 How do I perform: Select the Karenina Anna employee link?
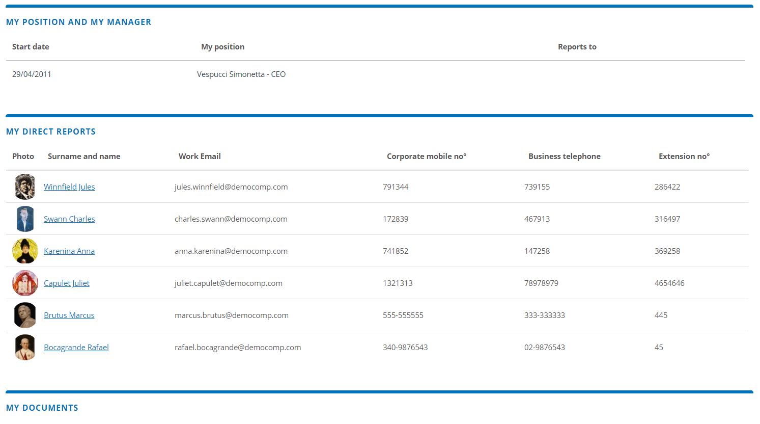69,251
